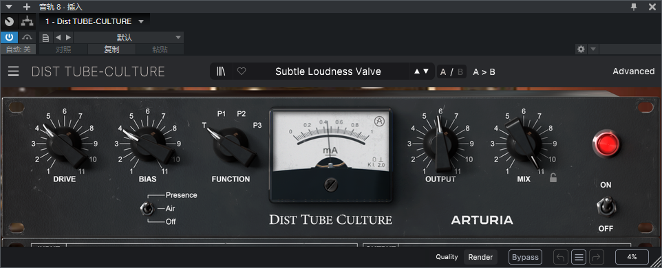Screen dimensions: 662x268
Task: Toggle the Render quality button
Action: pos(480,257)
